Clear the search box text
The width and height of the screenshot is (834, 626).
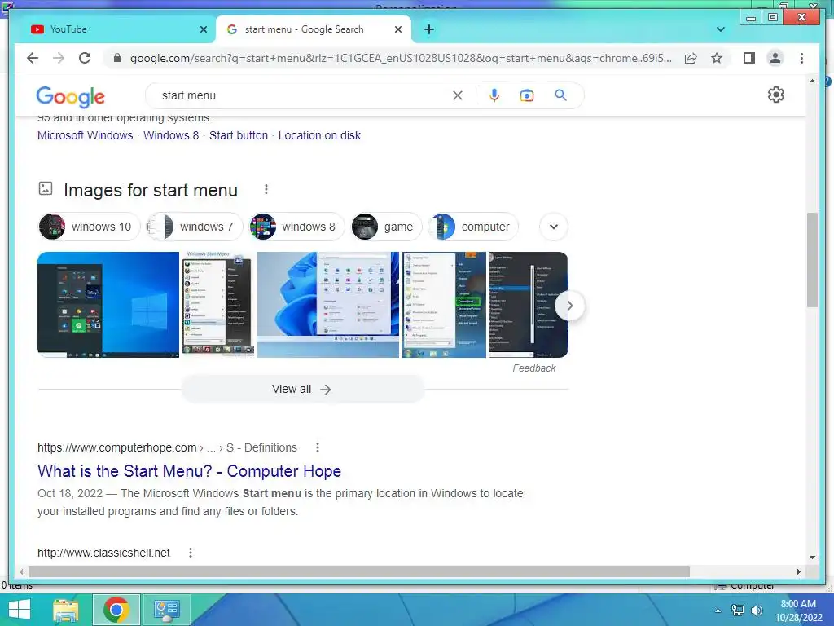[458, 95]
